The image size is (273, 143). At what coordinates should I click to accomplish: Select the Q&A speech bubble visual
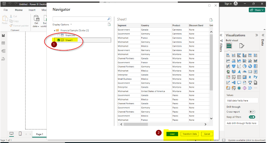tap(239, 83)
